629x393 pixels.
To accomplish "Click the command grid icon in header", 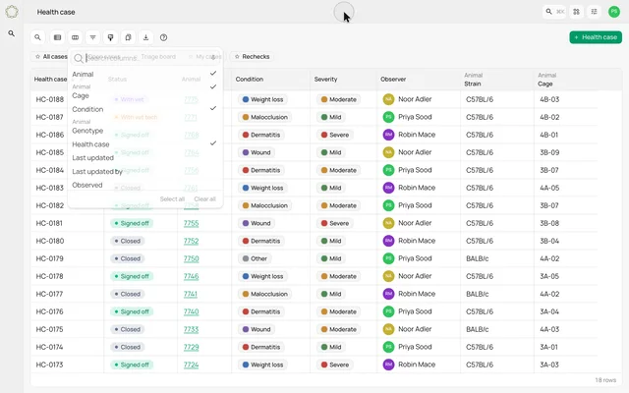I will click(577, 12).
